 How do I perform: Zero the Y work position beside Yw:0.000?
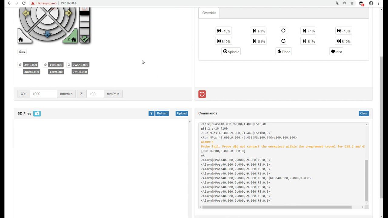[x=45, y=65]
